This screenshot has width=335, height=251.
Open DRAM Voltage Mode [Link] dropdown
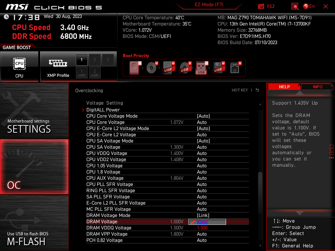coord(203,215)
